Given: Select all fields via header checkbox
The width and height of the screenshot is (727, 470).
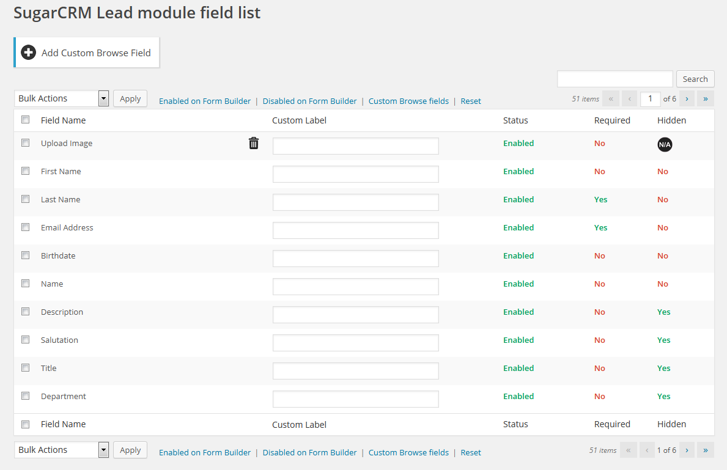Looking at the screenshot, I should pyautogui.click(x=26, y=120).
